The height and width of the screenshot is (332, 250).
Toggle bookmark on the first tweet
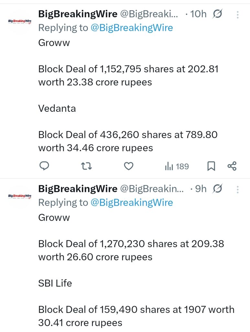212,166
